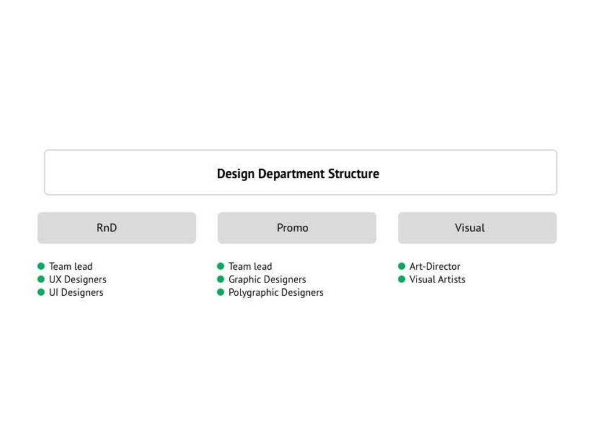Click green bullet beside UX Designers
Screen dimensions: 593x444
(41, 279)
